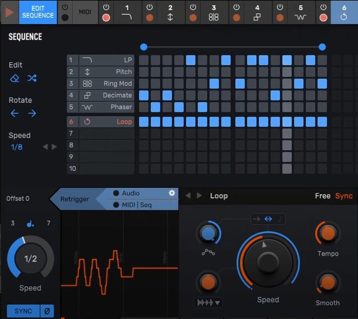Select the Ring Mod sequence row
Viewport: 358px width, 319px height.
coord(101,84)
